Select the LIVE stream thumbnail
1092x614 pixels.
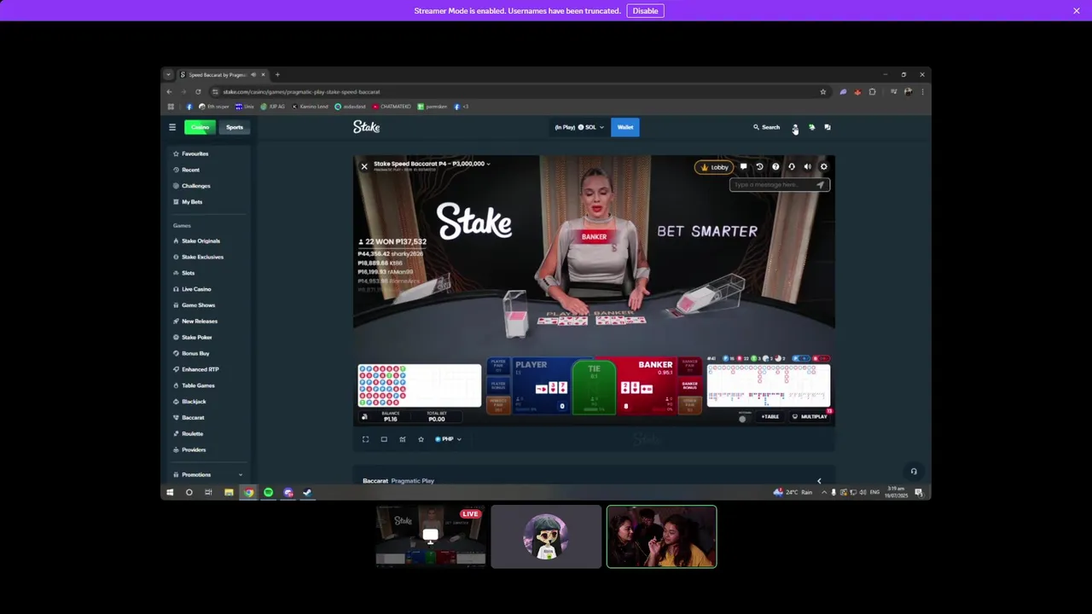coord(431,536)
